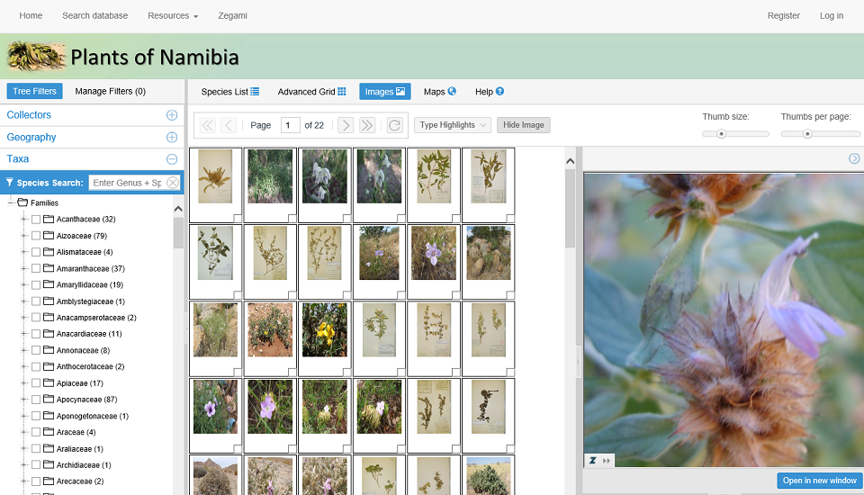Click the Apocynaceae folder icon
The height and width of the screenshot is (495, 864).
49,399
